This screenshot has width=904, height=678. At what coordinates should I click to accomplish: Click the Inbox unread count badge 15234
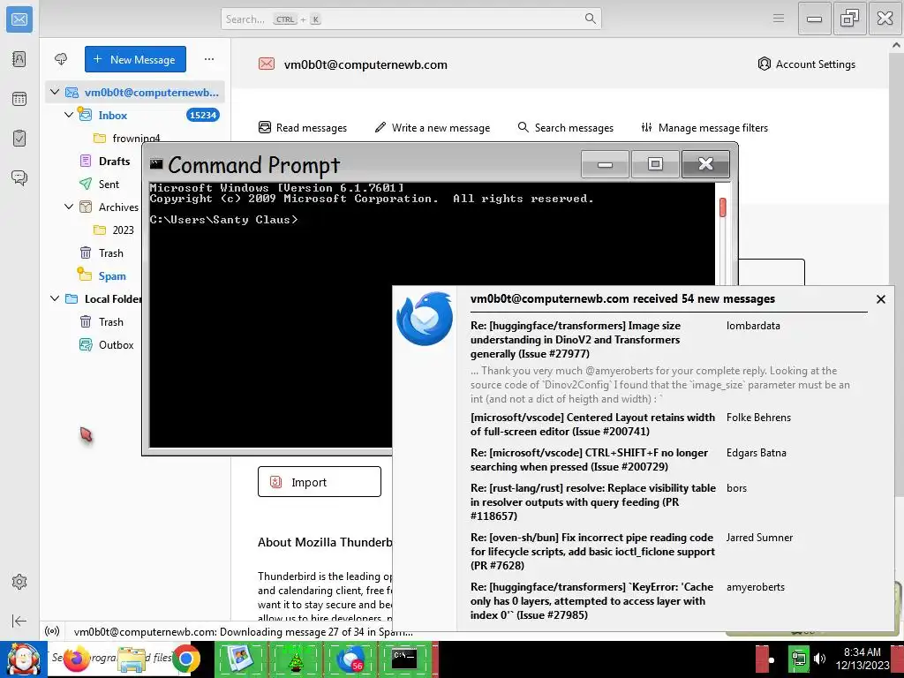coord(203,115)
